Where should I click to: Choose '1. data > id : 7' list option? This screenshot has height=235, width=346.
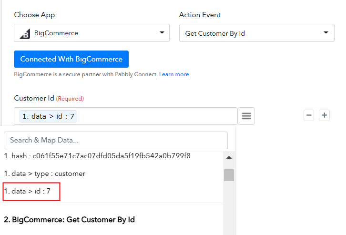coord(27,191)
